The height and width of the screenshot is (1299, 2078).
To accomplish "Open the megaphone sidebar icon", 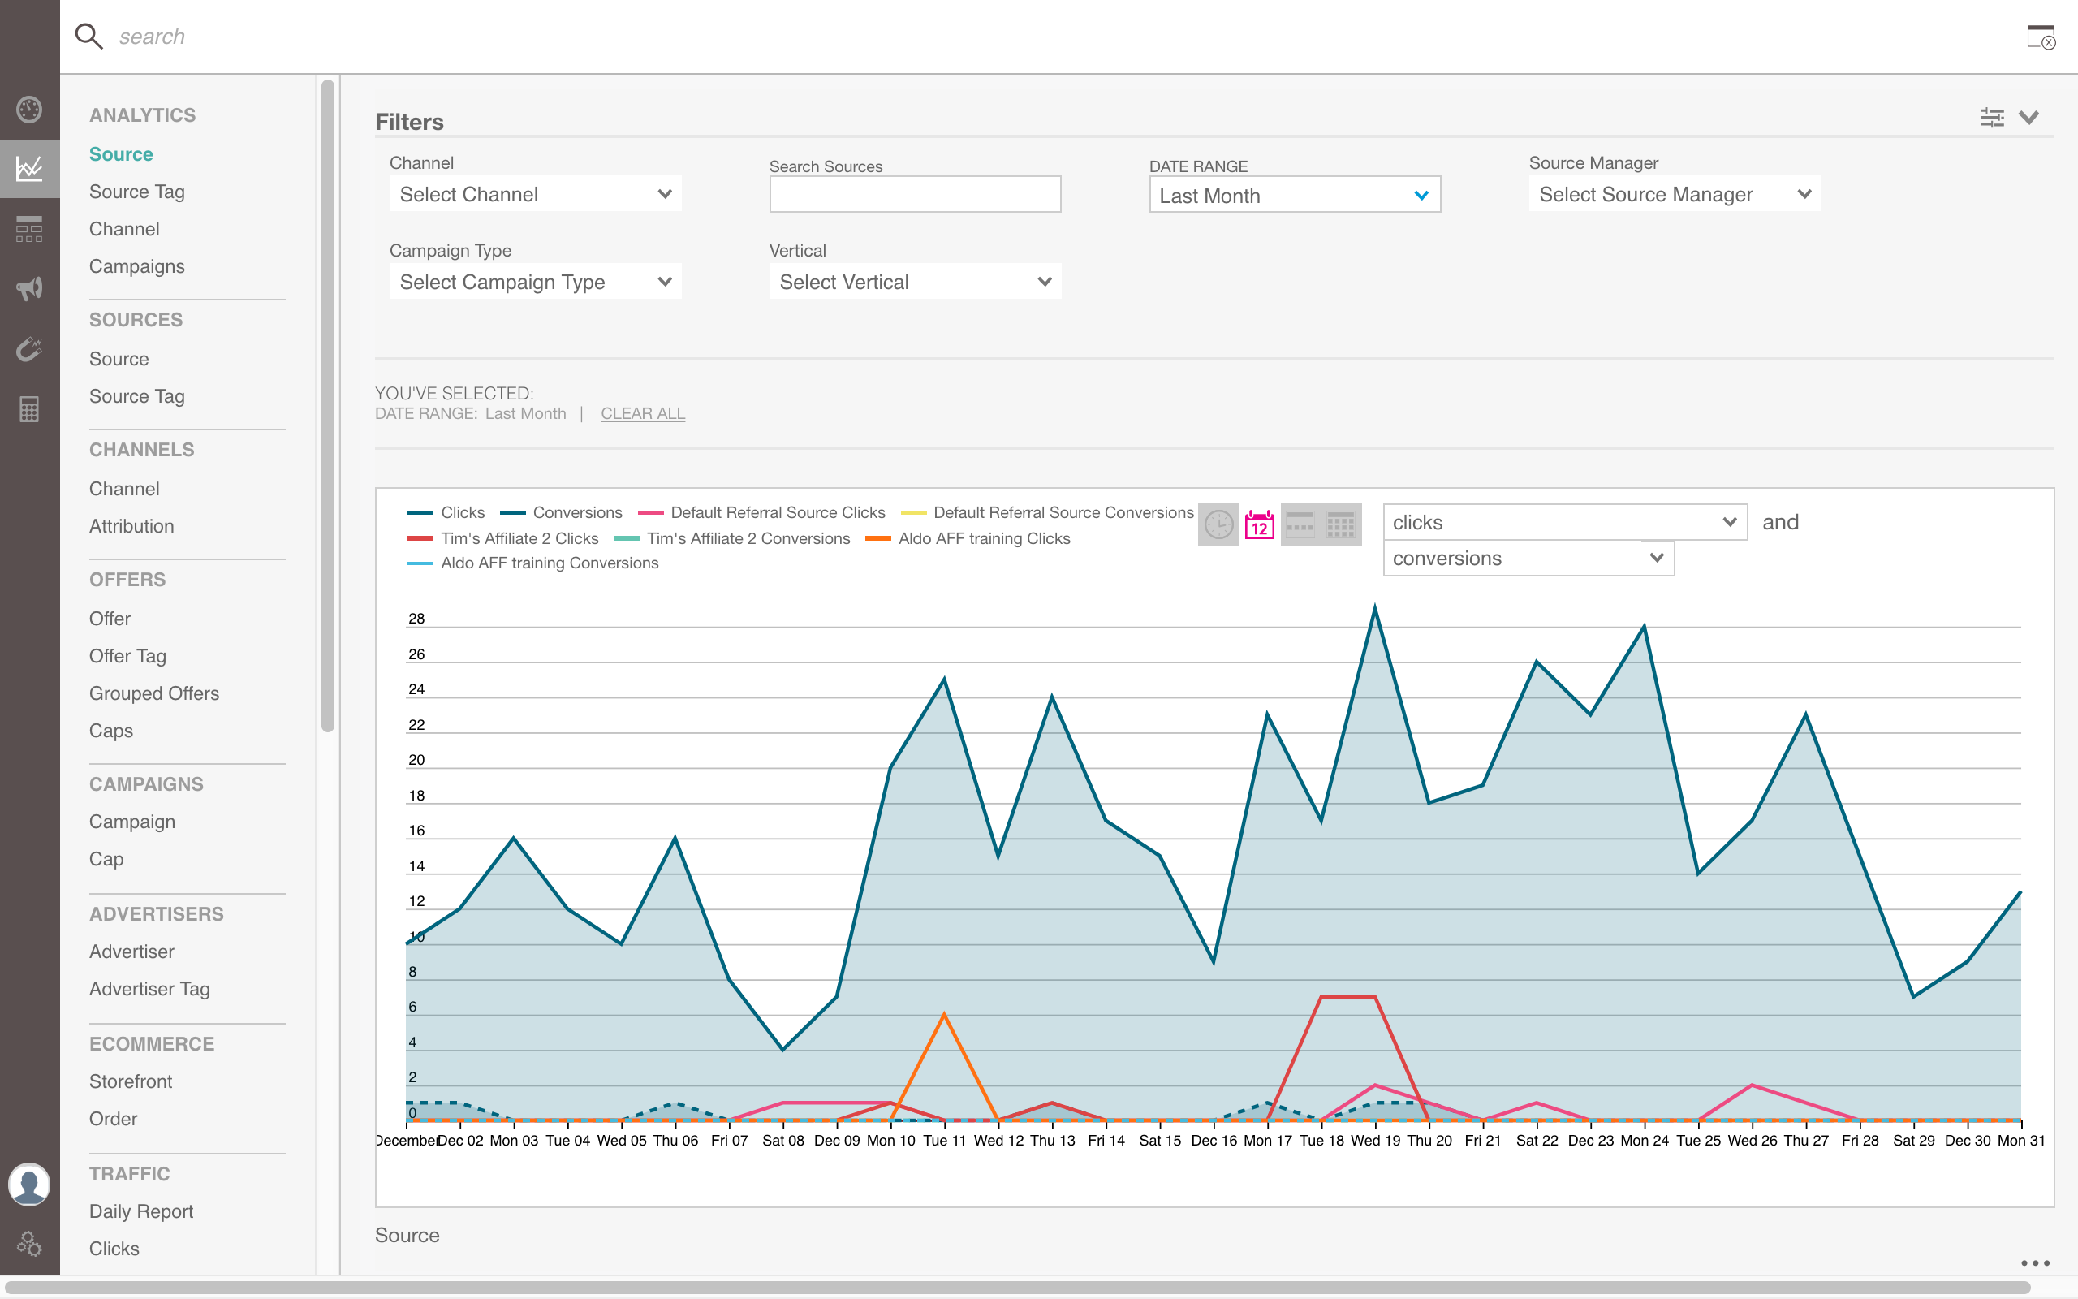I will click(29, 289).
